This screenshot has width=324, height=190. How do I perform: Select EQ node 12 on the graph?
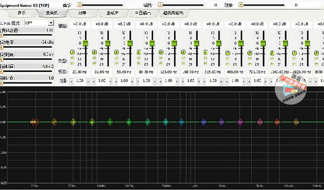pos(240,122)
